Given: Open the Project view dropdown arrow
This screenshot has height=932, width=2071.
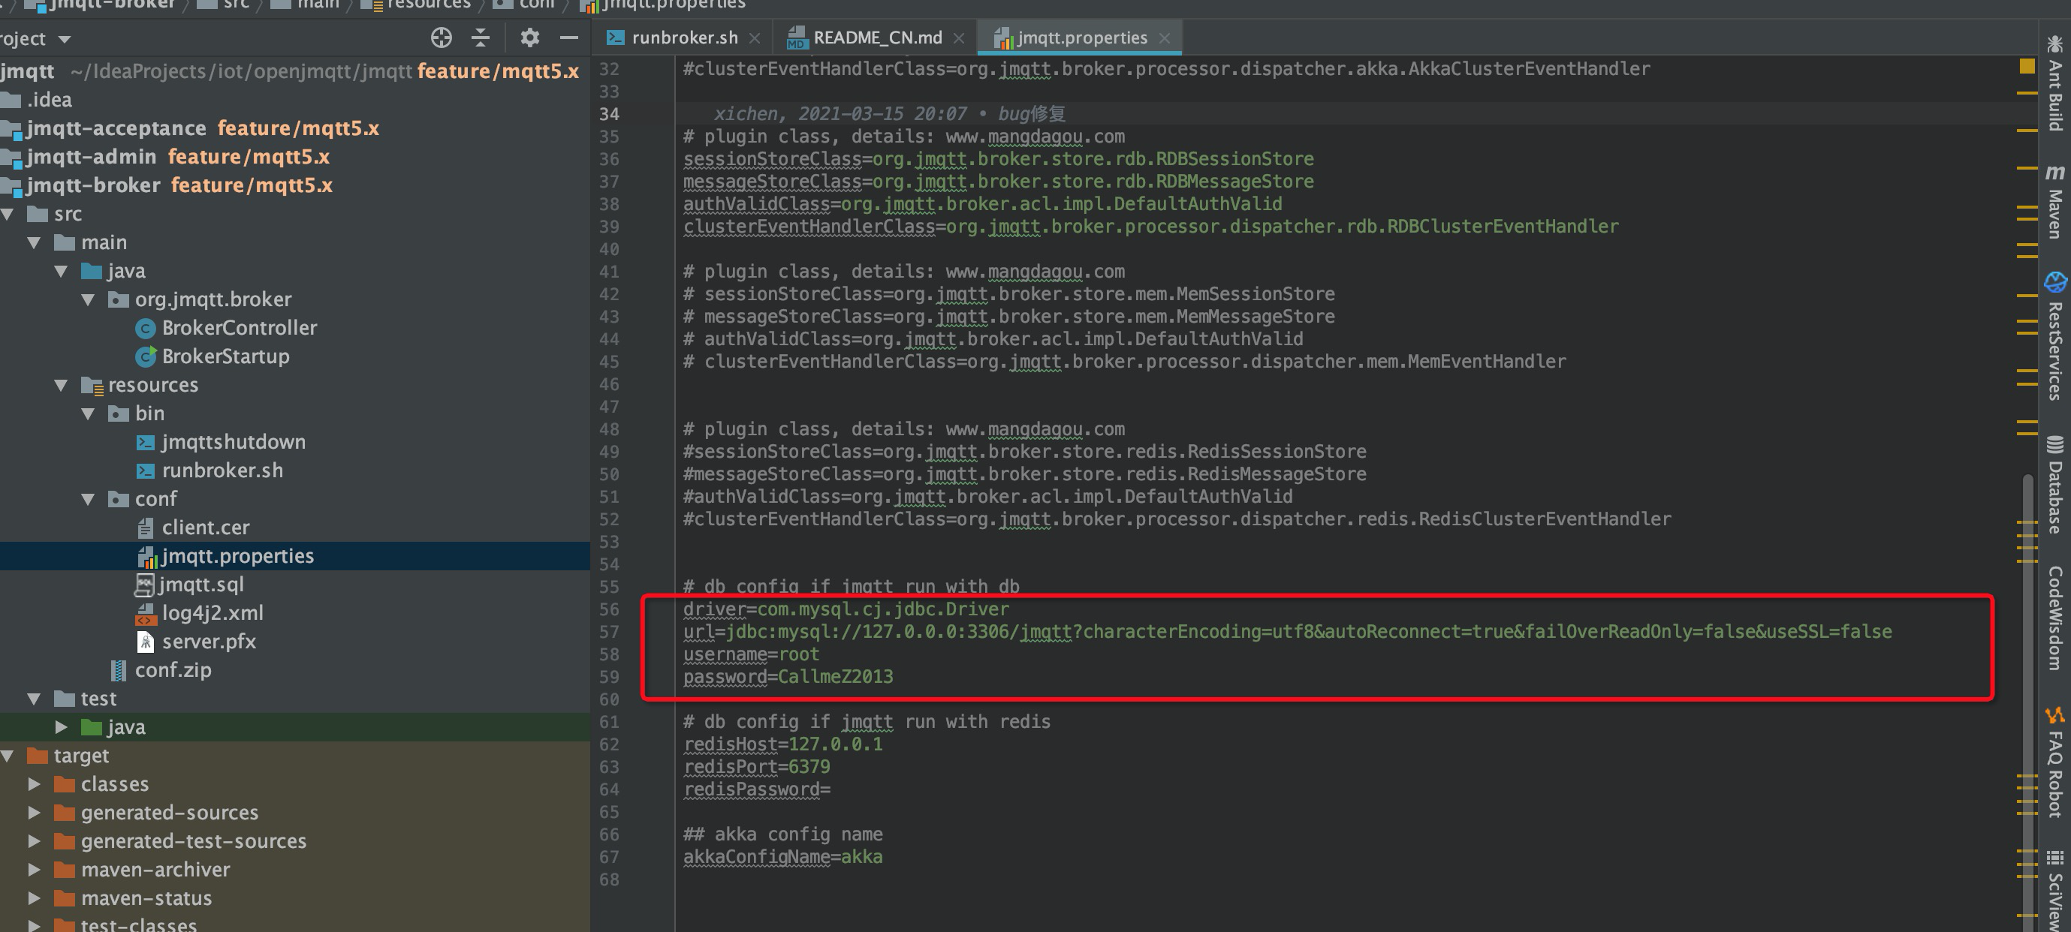Looking at the screenshot, I should tap(65, 39).
